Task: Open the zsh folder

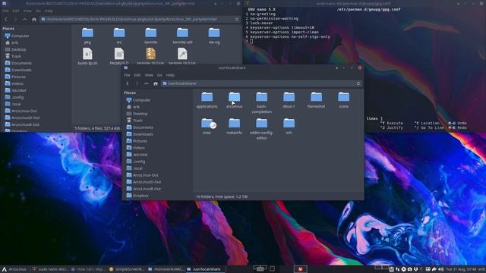Action: (289, 126)
